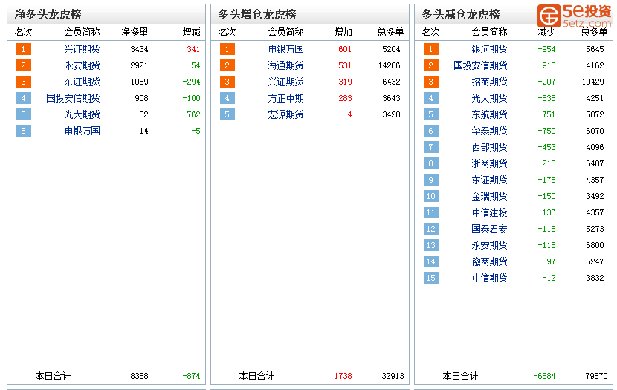This screenshot has width=617, height=390.
Task: Click 本日合计 label in 多头增仓龙虎榜
Action: [256, 376]
